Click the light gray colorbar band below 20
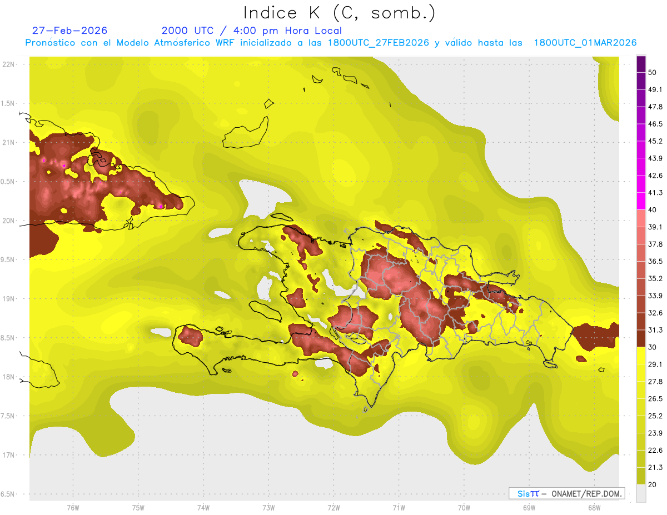Screen dimensions: 667x515 click(x=641, y=493)
